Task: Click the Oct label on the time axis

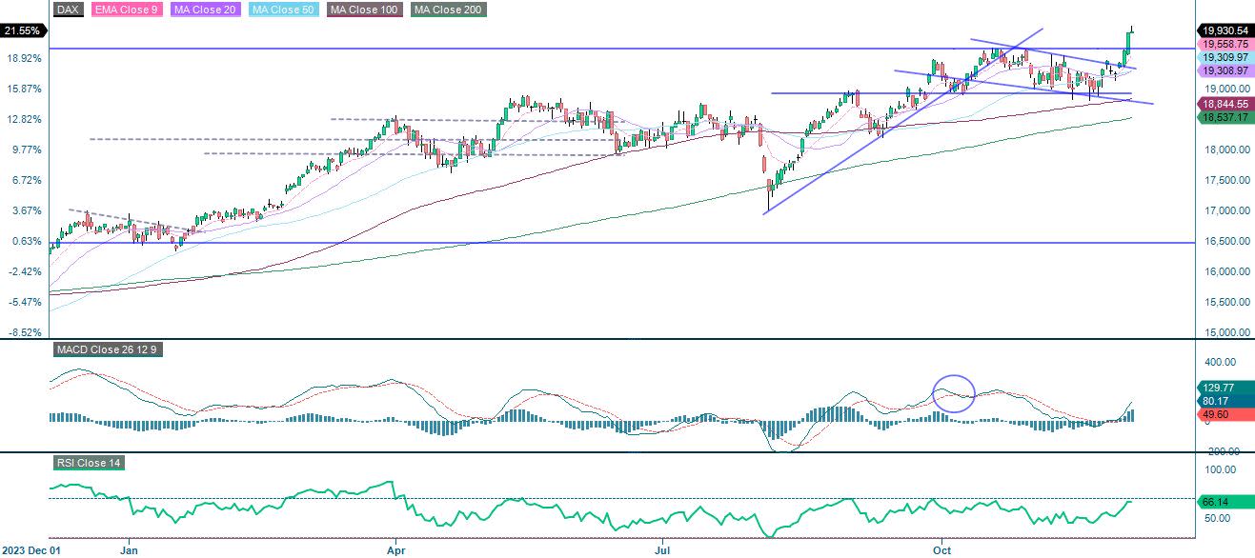Action: coord(941,550)
